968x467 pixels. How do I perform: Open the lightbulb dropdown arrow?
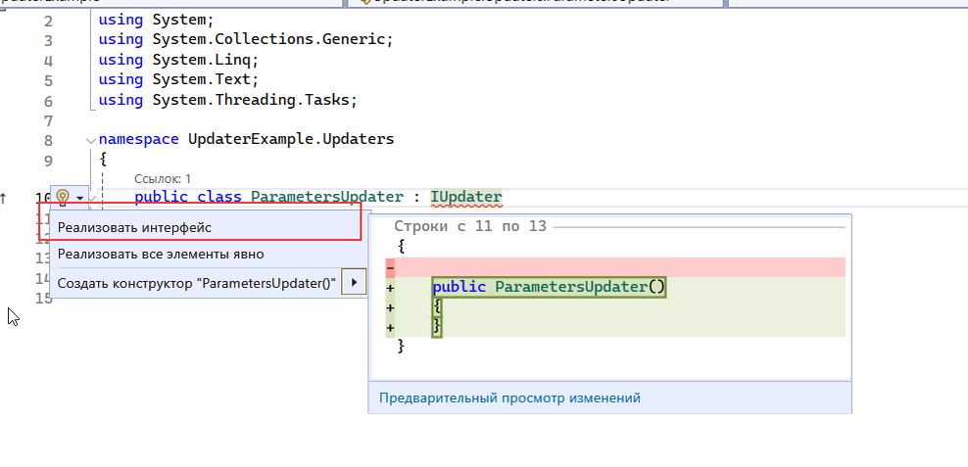coord(79,198)
